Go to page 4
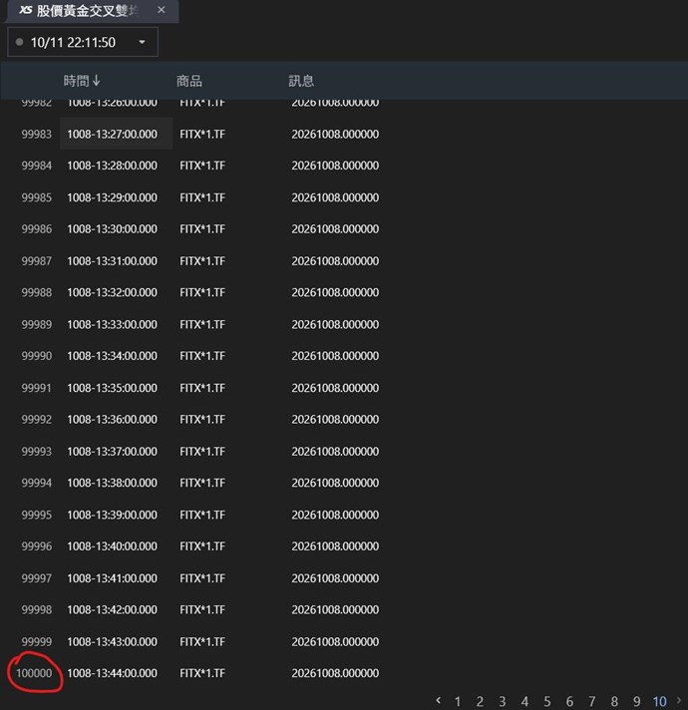Viewport: 688px width, 710px height. (x=524, y=701)
